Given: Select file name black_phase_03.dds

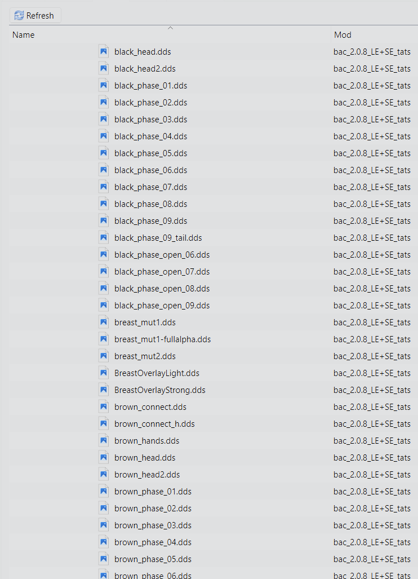Looking at the screenshot, I should pos(151,120).
